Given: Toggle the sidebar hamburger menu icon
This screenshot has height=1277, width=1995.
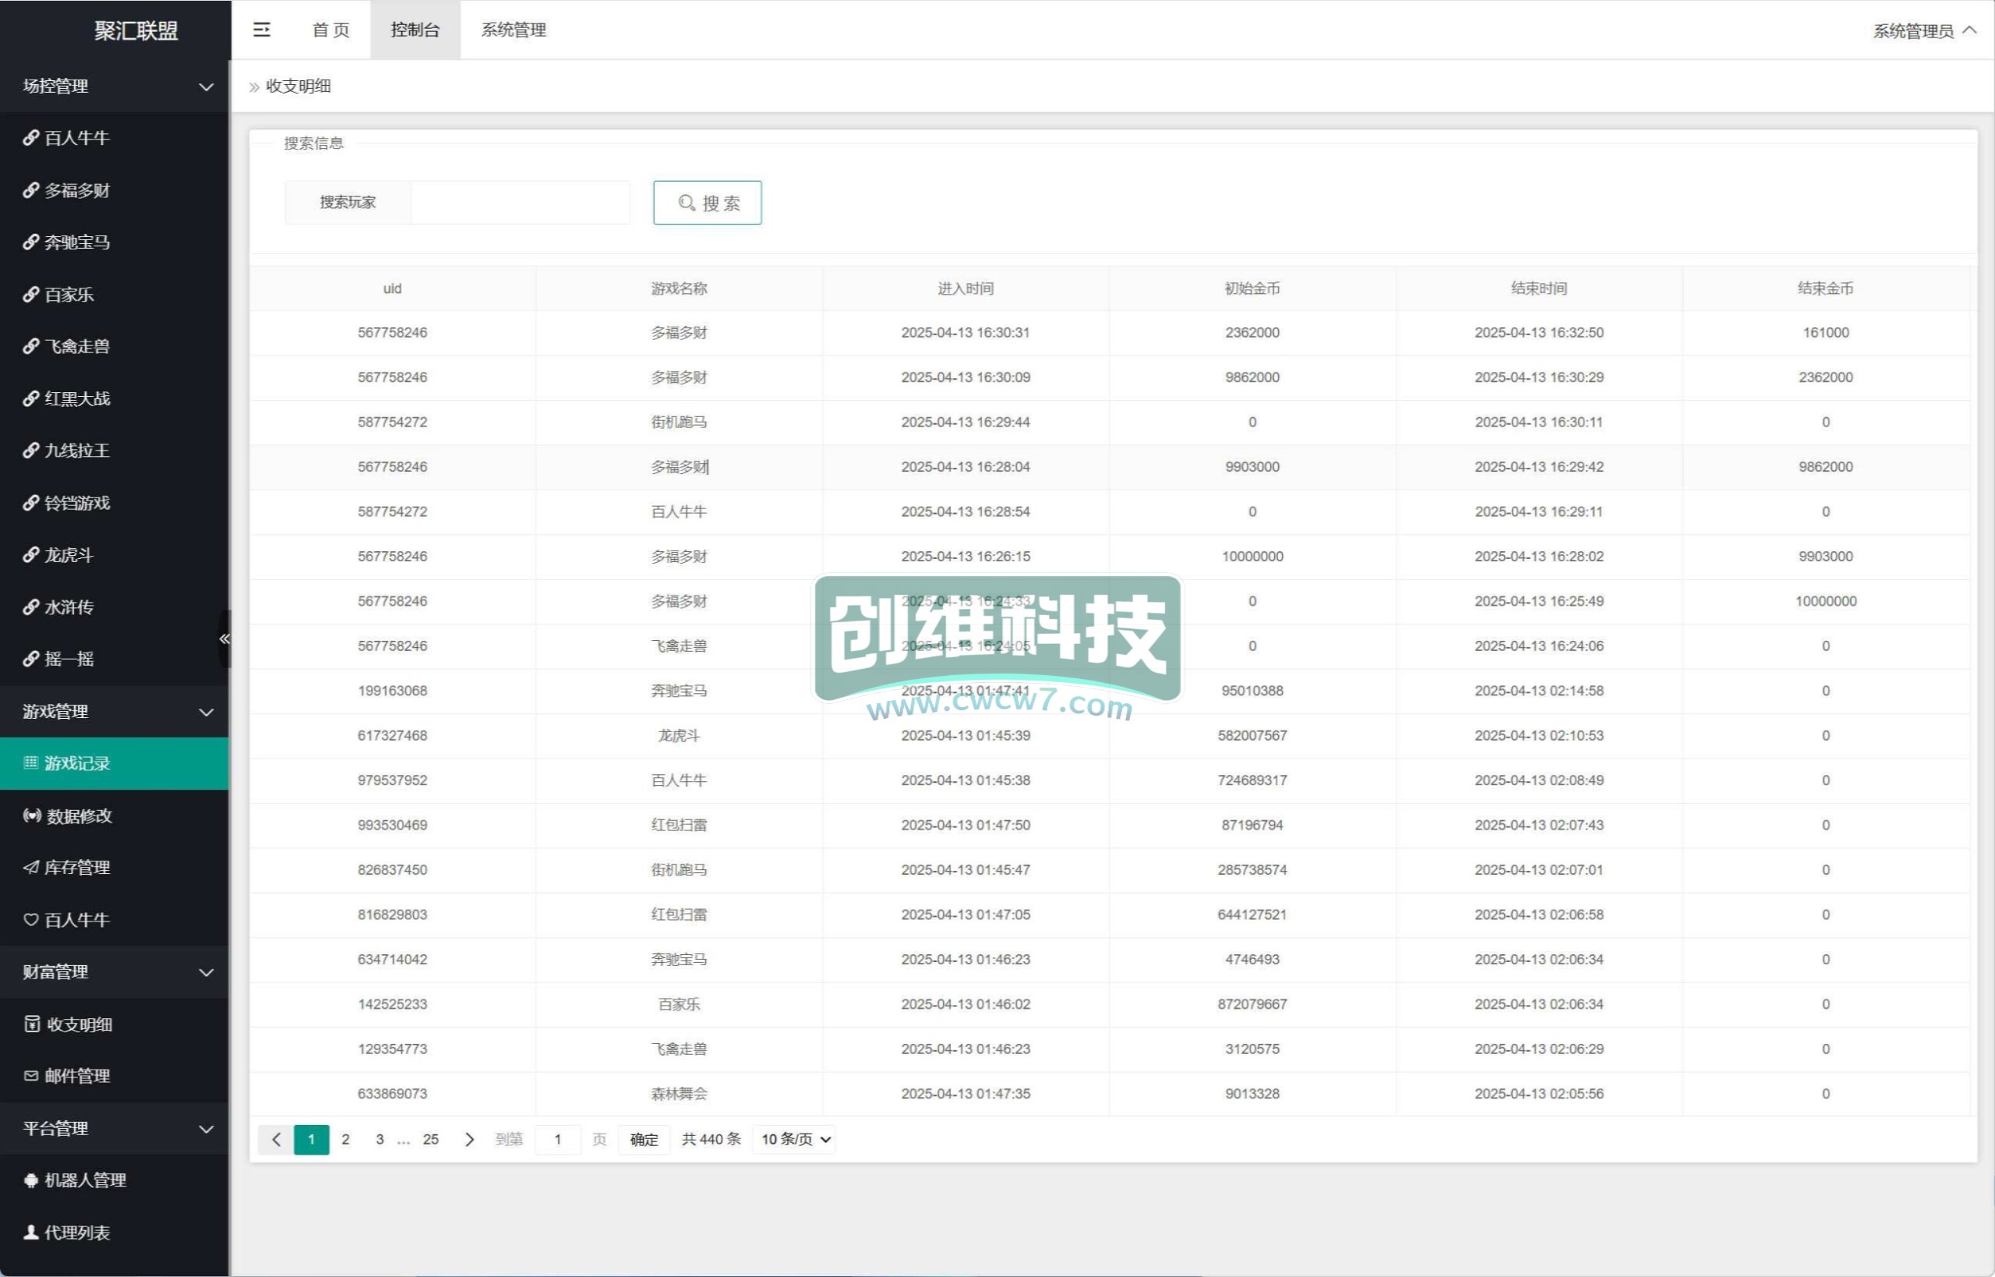Looking at the screenshot, I should [261, 30].
